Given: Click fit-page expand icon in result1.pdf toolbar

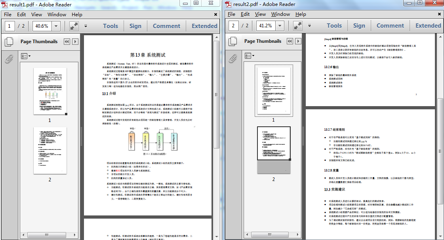Looking at the screenshot, I should coord(74,26).
